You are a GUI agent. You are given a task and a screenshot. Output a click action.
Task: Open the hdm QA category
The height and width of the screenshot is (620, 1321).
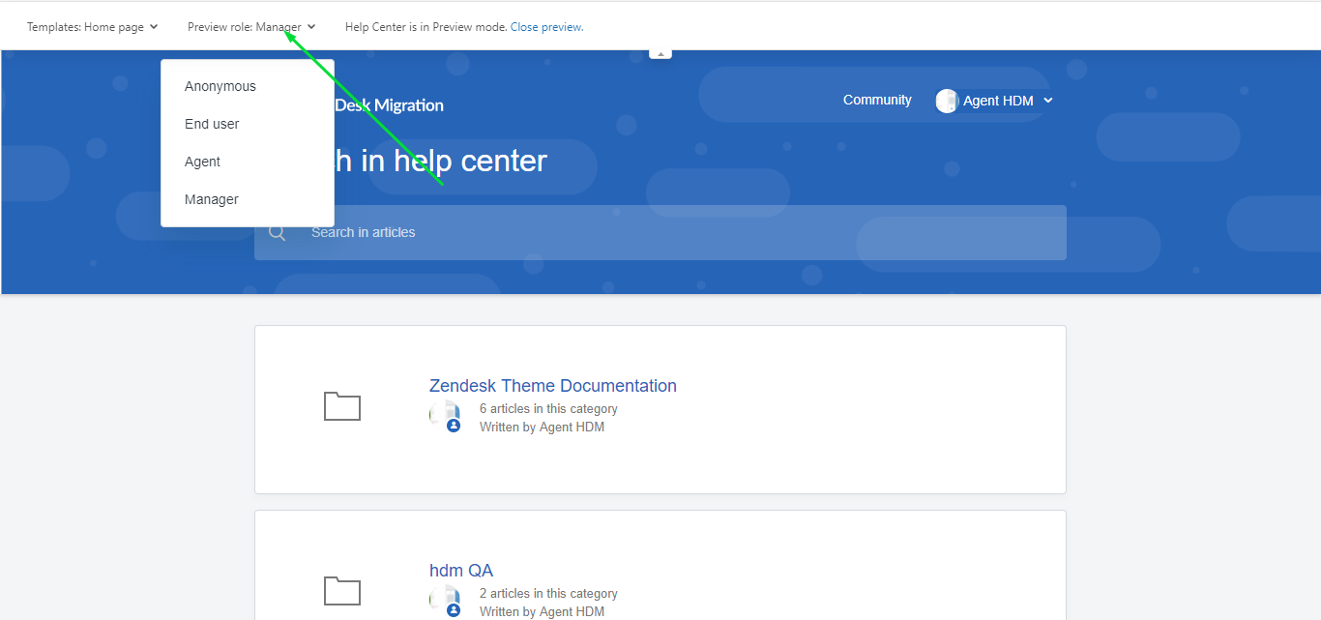tap(461, 571)
